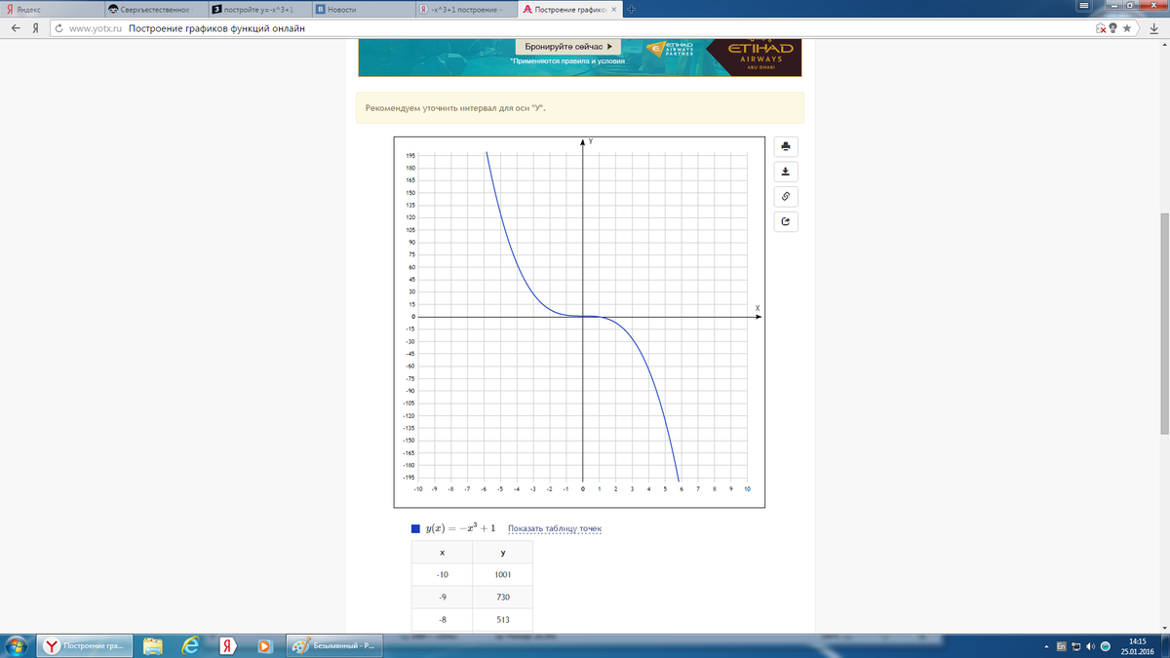Image resolution: width=1170 pixels, height=658 pixels.
Task: Click the Бронируйте сейчас ad button
Action: click(567, 47)
